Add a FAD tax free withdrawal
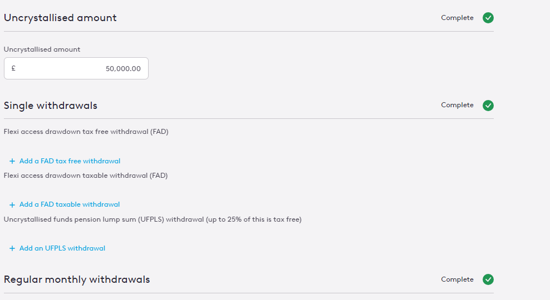The image size is (550, 300). [70, 161]
